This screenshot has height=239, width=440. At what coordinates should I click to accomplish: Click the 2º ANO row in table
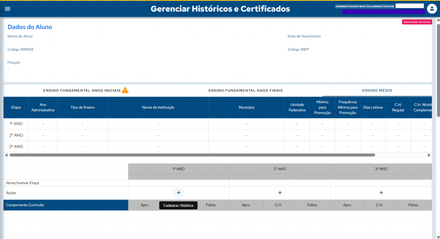tap(16, 135)
